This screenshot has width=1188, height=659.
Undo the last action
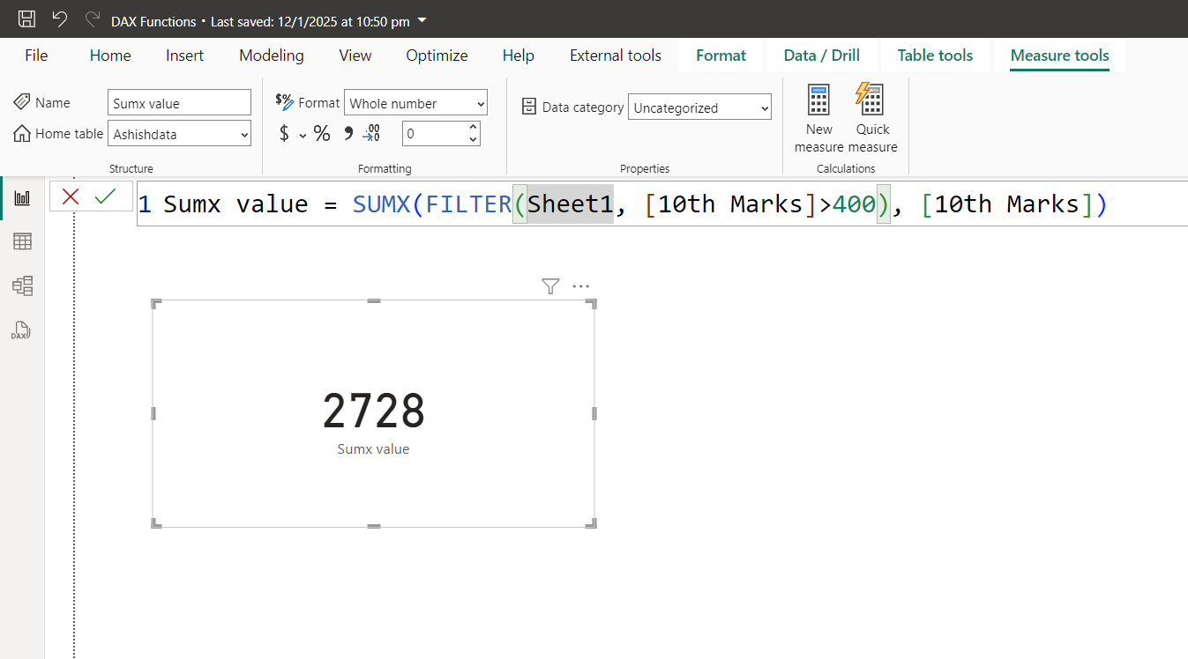pyautogui.click(x=58, y=18)
